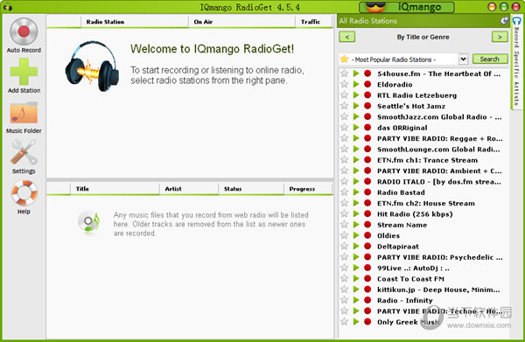
Task: Record PARTY VIBE RADIO: Ambient station
Action: click(367, 171)
